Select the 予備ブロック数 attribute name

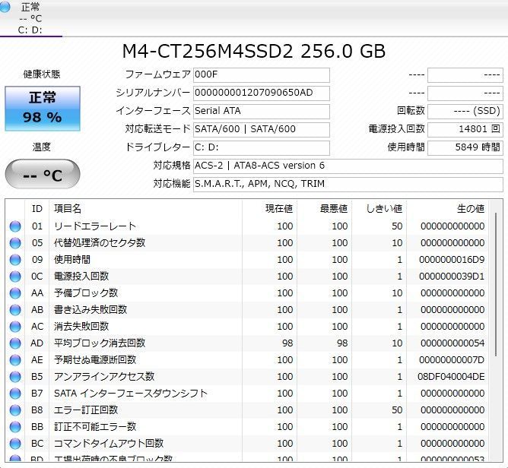86,293
